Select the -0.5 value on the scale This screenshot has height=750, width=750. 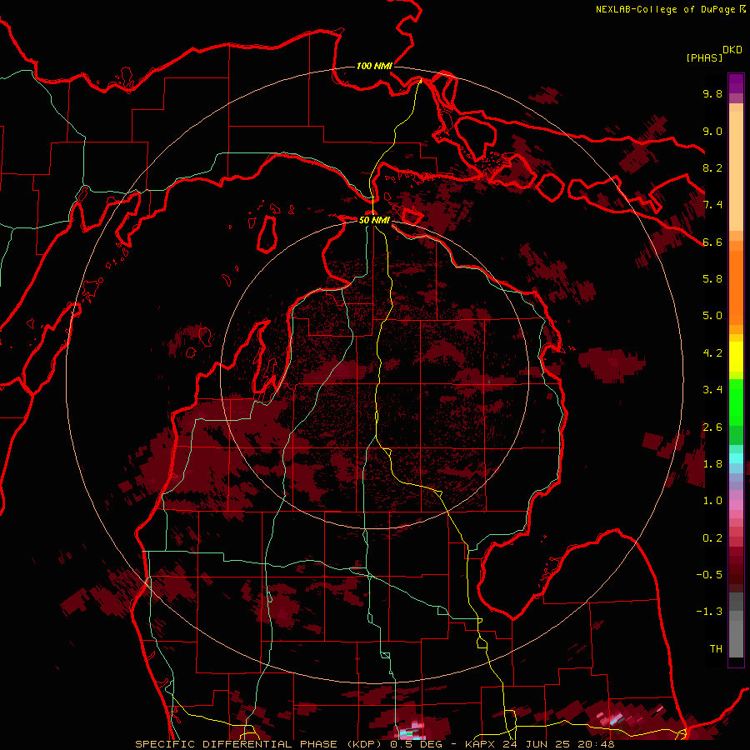click(709, 575)
